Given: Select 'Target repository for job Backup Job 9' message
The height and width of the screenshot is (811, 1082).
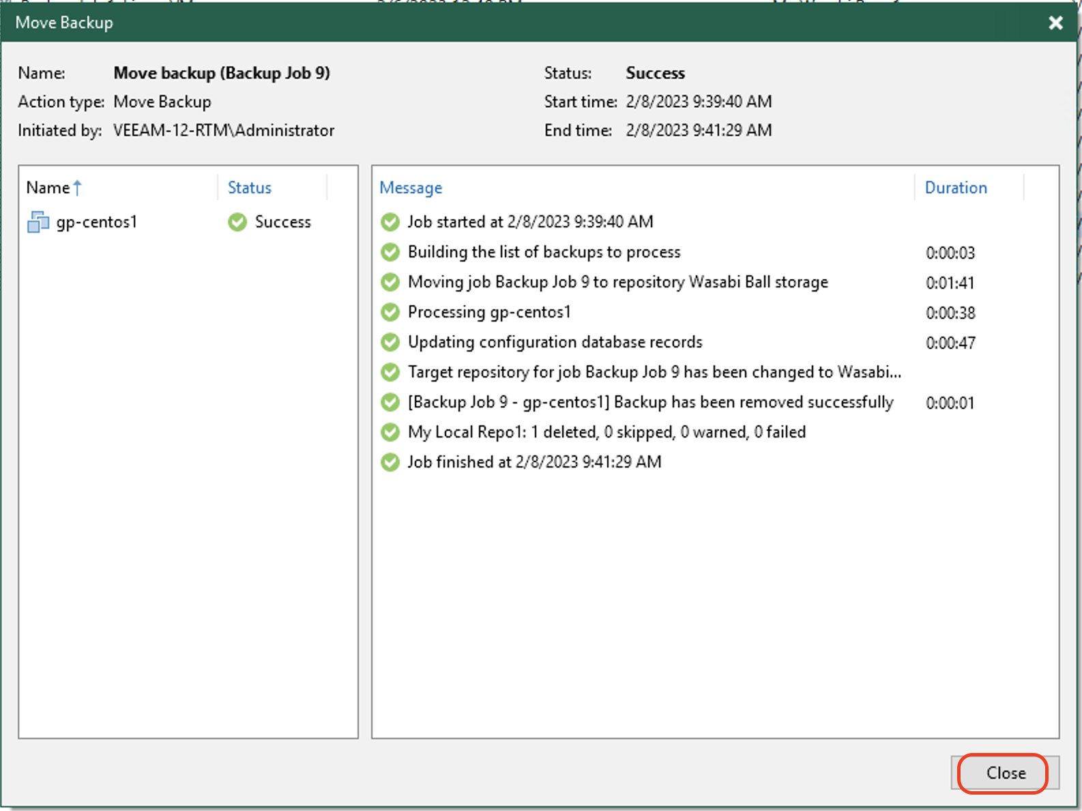Looking at the screenshot, I should 654,372.
